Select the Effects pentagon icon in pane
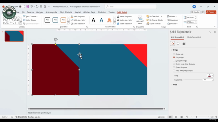The image size is (218, 122). (x=178, y=44)
